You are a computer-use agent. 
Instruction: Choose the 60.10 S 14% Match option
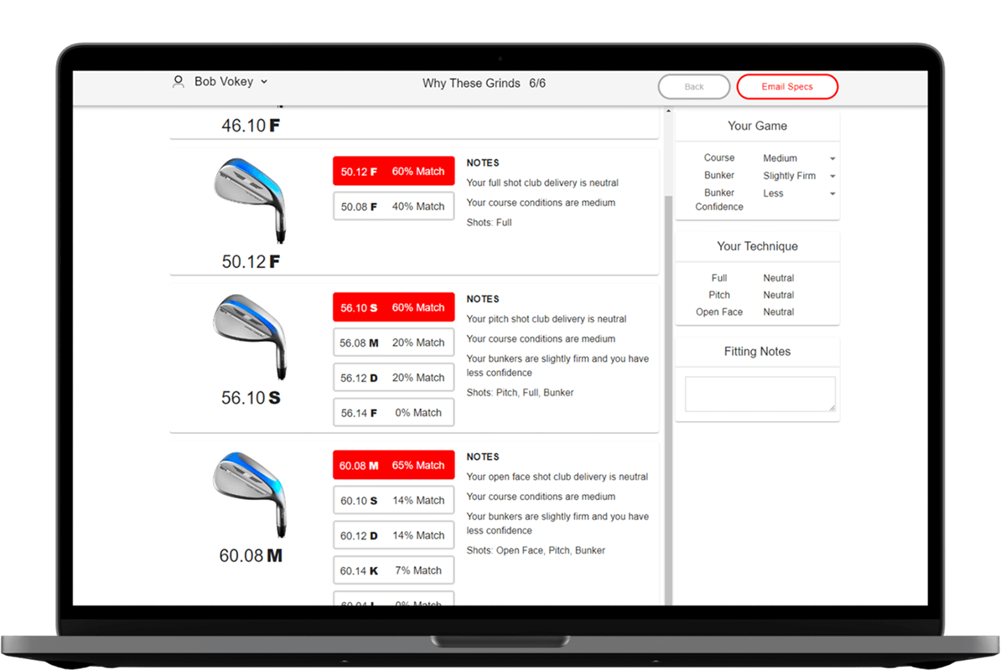tap(394, 500)
